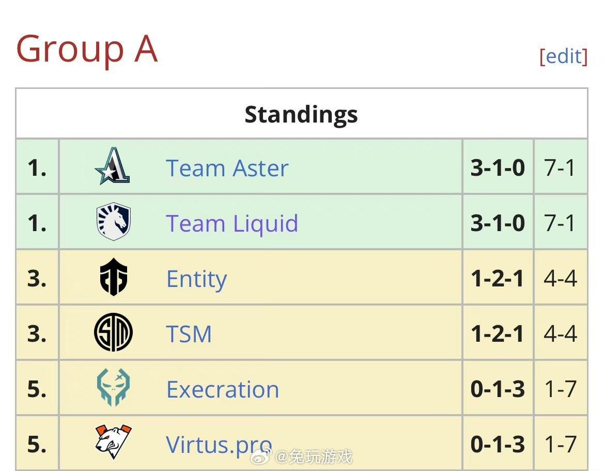Click the TSM circular logo
This screenshot has width=604, height=471.
click(x=114, y=333)
